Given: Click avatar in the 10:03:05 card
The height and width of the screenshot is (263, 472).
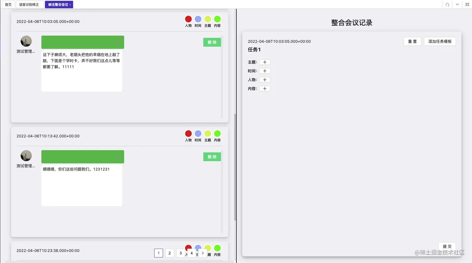Looking at the screenshot, I should point(26,41).
